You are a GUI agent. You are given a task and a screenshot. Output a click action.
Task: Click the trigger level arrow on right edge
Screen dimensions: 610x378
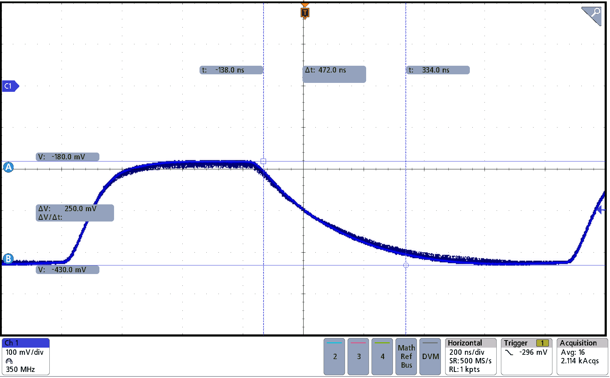[x=600, y=210]
